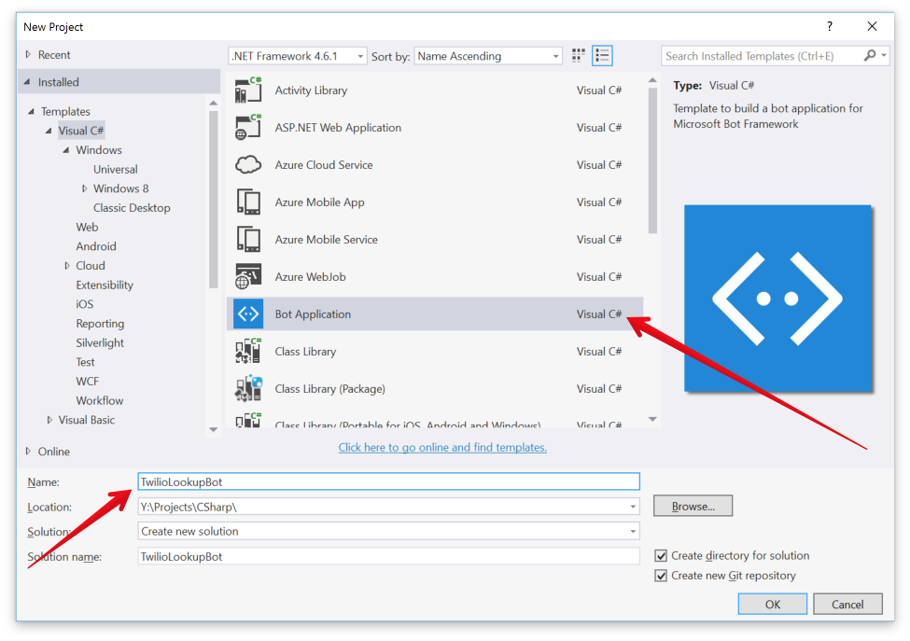Click OK to create the project

[773, 604]
